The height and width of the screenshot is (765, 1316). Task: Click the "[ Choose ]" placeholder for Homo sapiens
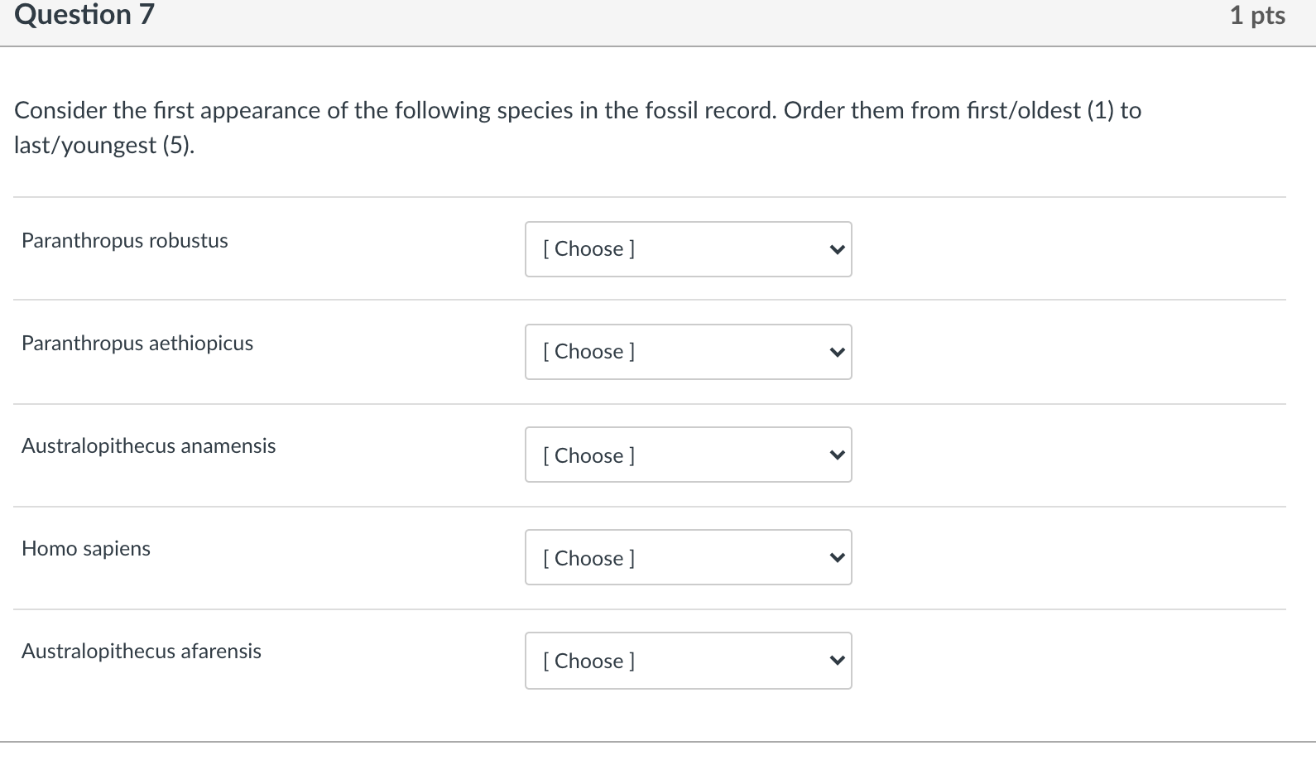(589, 558)
